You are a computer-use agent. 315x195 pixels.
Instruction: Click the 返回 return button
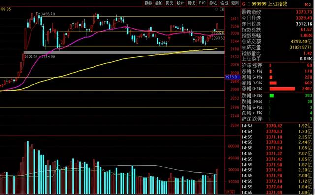(x=235, y=3)
